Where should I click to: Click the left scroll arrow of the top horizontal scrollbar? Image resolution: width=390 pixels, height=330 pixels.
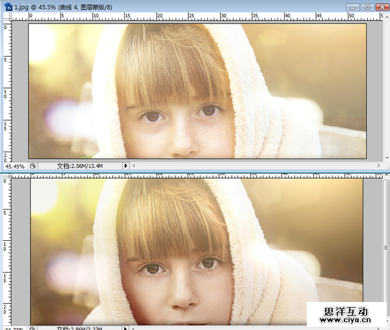pyautogui.click(x=133, y=165)
